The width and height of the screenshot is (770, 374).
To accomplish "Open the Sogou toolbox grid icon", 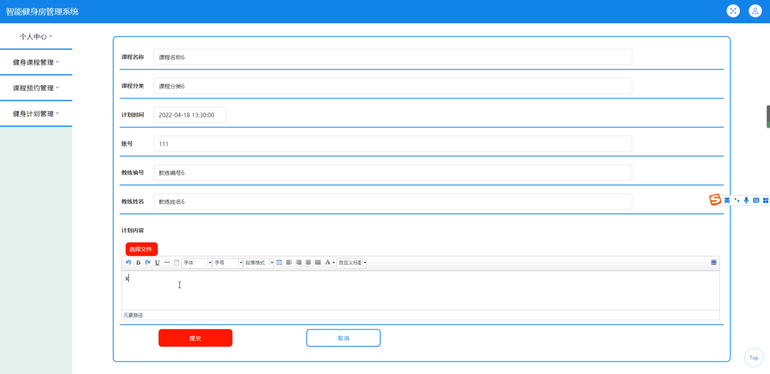I will 766,200.
